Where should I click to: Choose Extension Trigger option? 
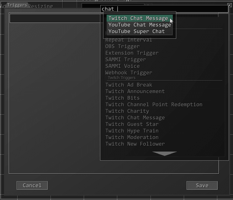pos(132,53)
